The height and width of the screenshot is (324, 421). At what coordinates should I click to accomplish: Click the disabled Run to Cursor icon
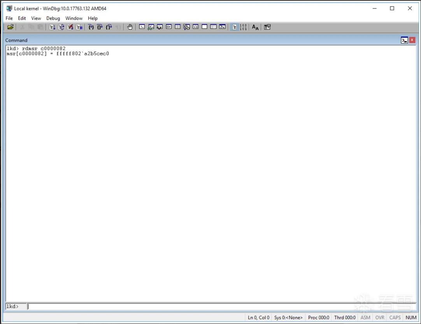pos(118,27)
